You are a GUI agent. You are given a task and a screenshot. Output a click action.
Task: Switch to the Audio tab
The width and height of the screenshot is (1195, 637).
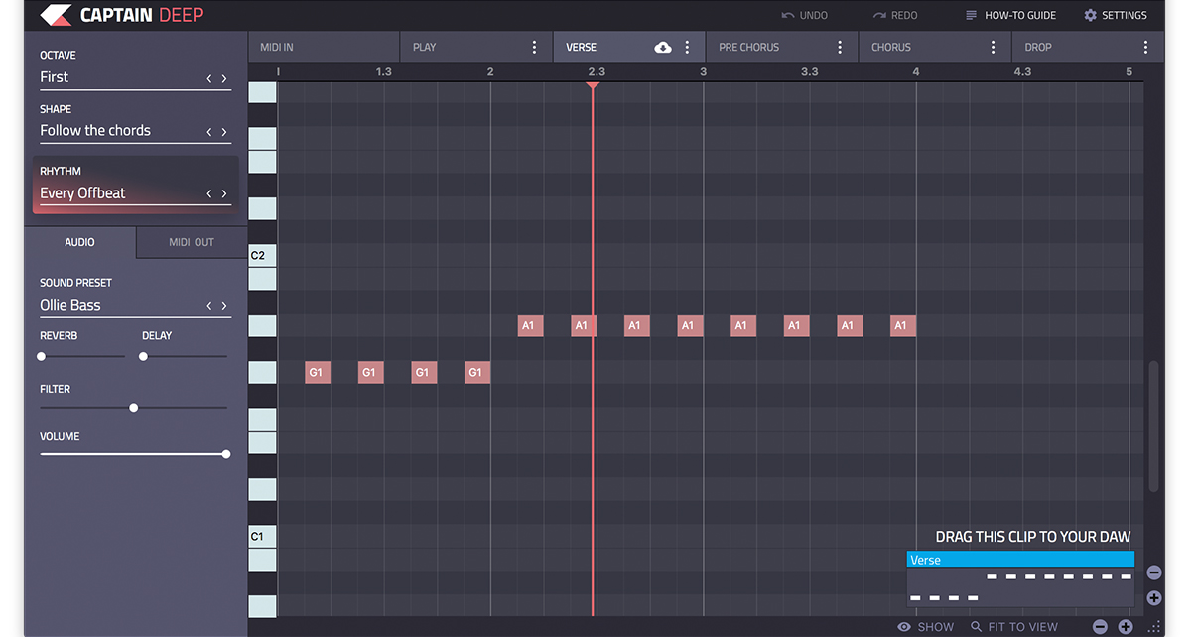click(x=79, y=241)
